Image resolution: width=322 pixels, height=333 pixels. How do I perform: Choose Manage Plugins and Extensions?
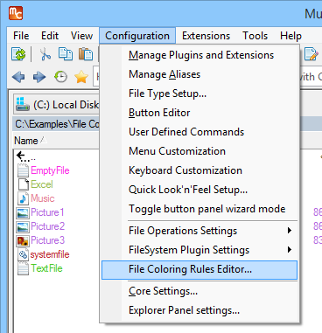pos(199,55)
